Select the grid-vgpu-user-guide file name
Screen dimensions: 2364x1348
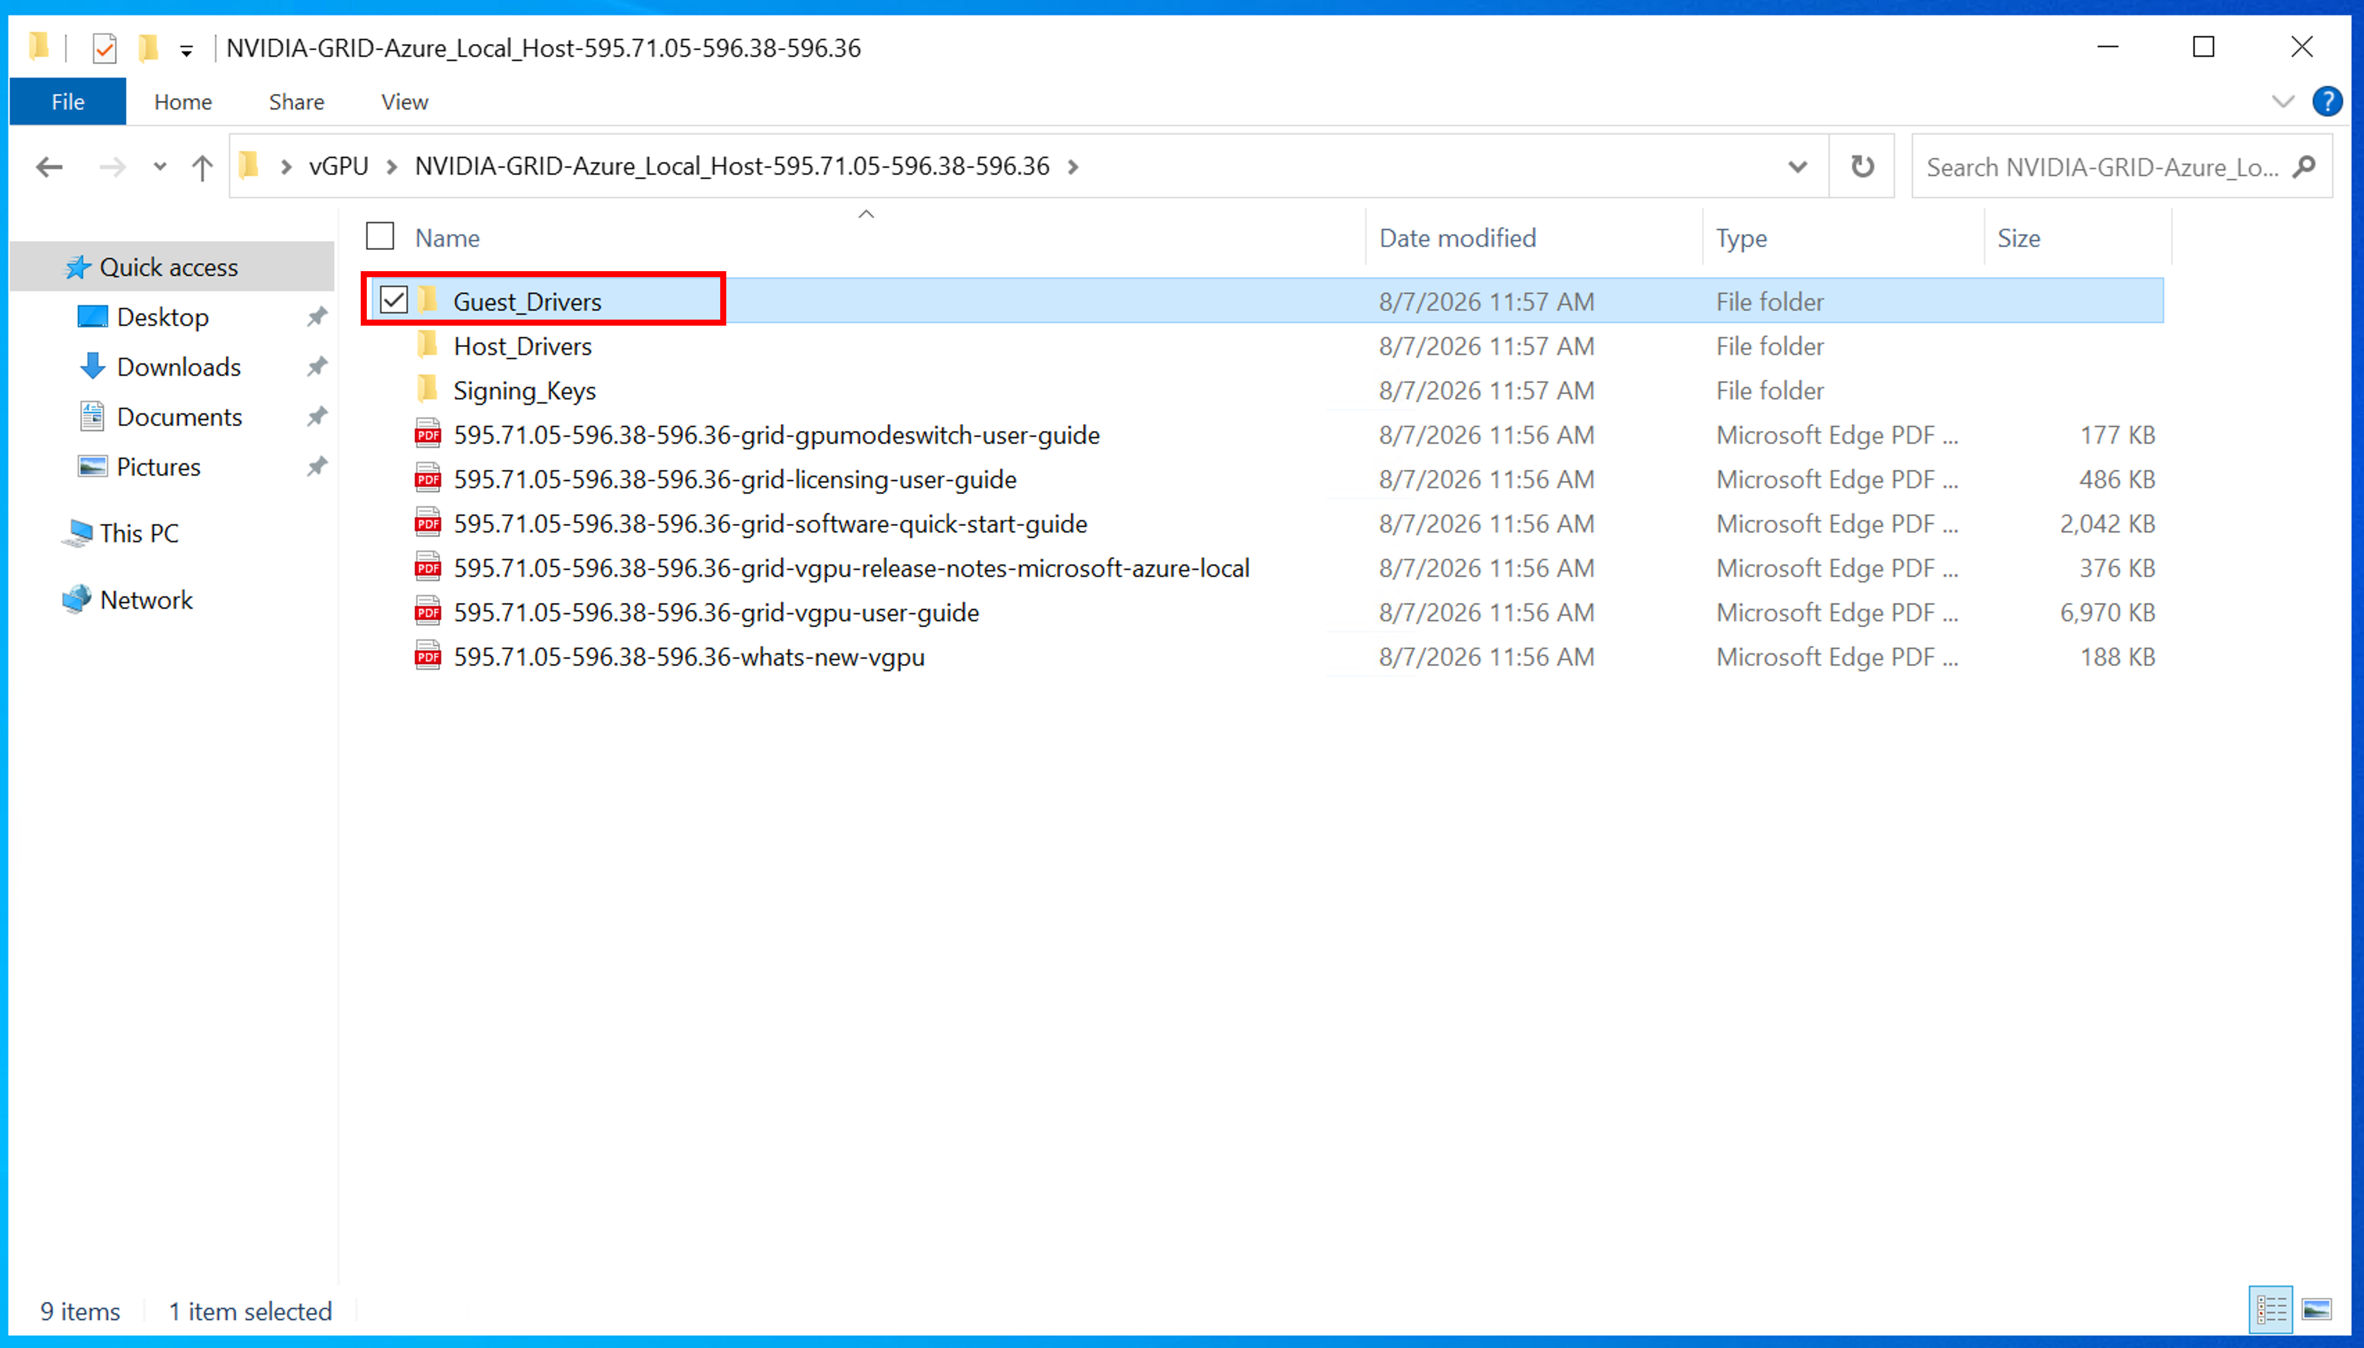[x=717, y=613]
